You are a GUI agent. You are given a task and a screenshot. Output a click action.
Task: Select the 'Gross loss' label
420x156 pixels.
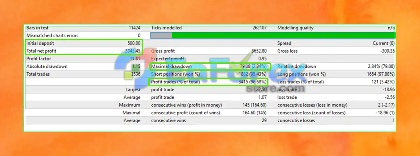coord(287,51)
